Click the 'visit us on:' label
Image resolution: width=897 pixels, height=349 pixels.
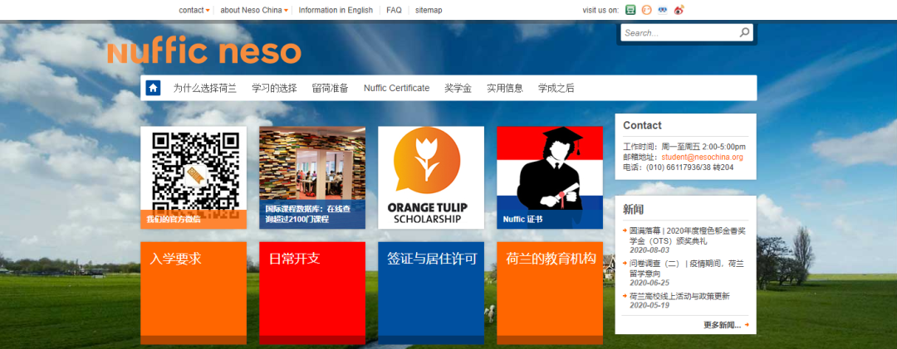pos(600,10)
